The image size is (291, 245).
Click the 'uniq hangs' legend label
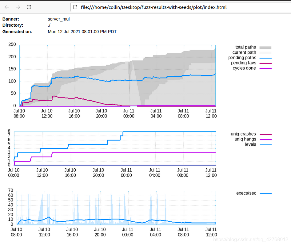pos(245,139)
